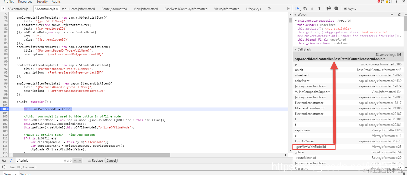Toggle the Async checkbox
The width and height of the screenshot is (407, 175).
(345, 8)
